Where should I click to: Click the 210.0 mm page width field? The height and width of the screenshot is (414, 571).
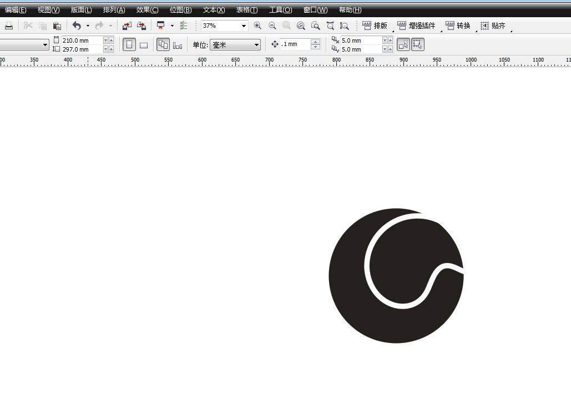tap(81, 41)
